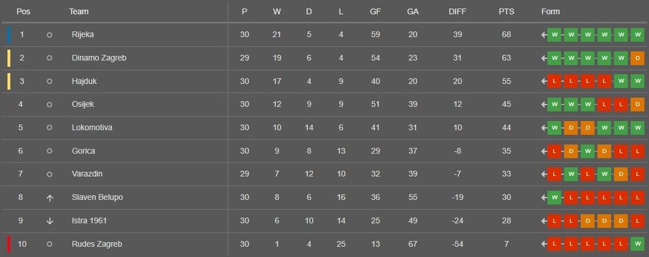Image resolution: width=649 pixels, height=257 pixels.
Task: Click the DIFF column header
Action: (x=458, y=12)
